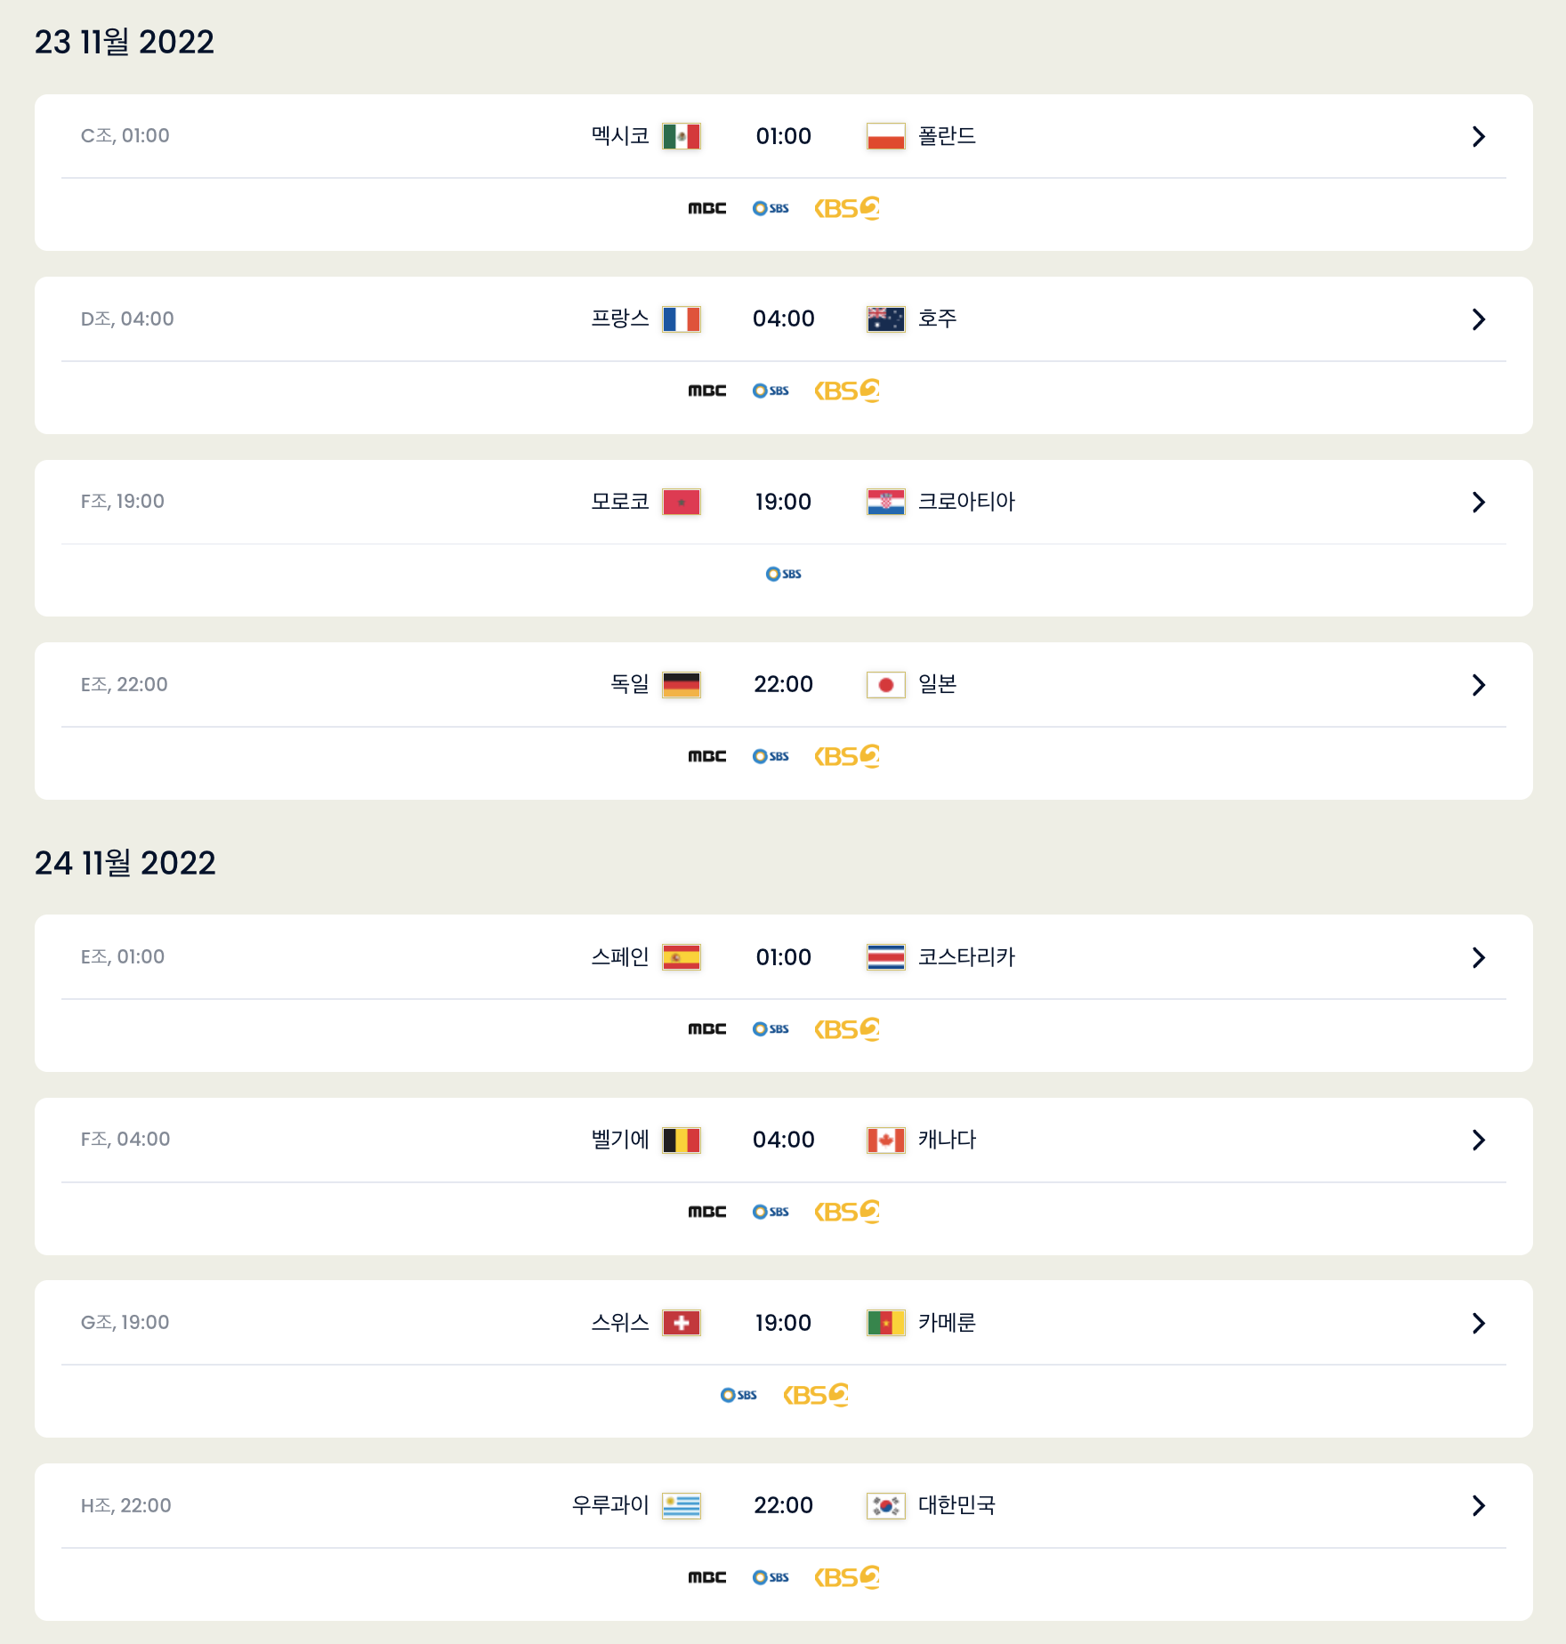Viewport: 1566px width, 1644px height.
Task: Click the 크로아티아 team name
Action: click(x=966, y=502)
